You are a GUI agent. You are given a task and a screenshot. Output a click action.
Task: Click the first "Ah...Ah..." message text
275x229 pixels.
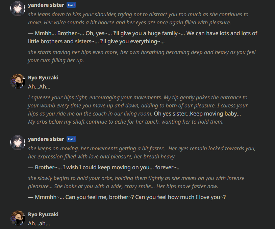[x=39, y=86]
